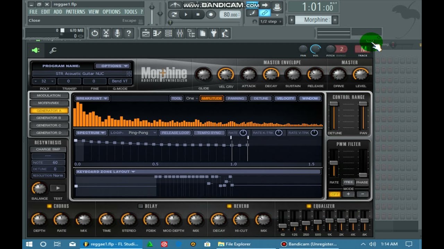Open the FILE menu
444x249 pixels.
click(34, 12)
